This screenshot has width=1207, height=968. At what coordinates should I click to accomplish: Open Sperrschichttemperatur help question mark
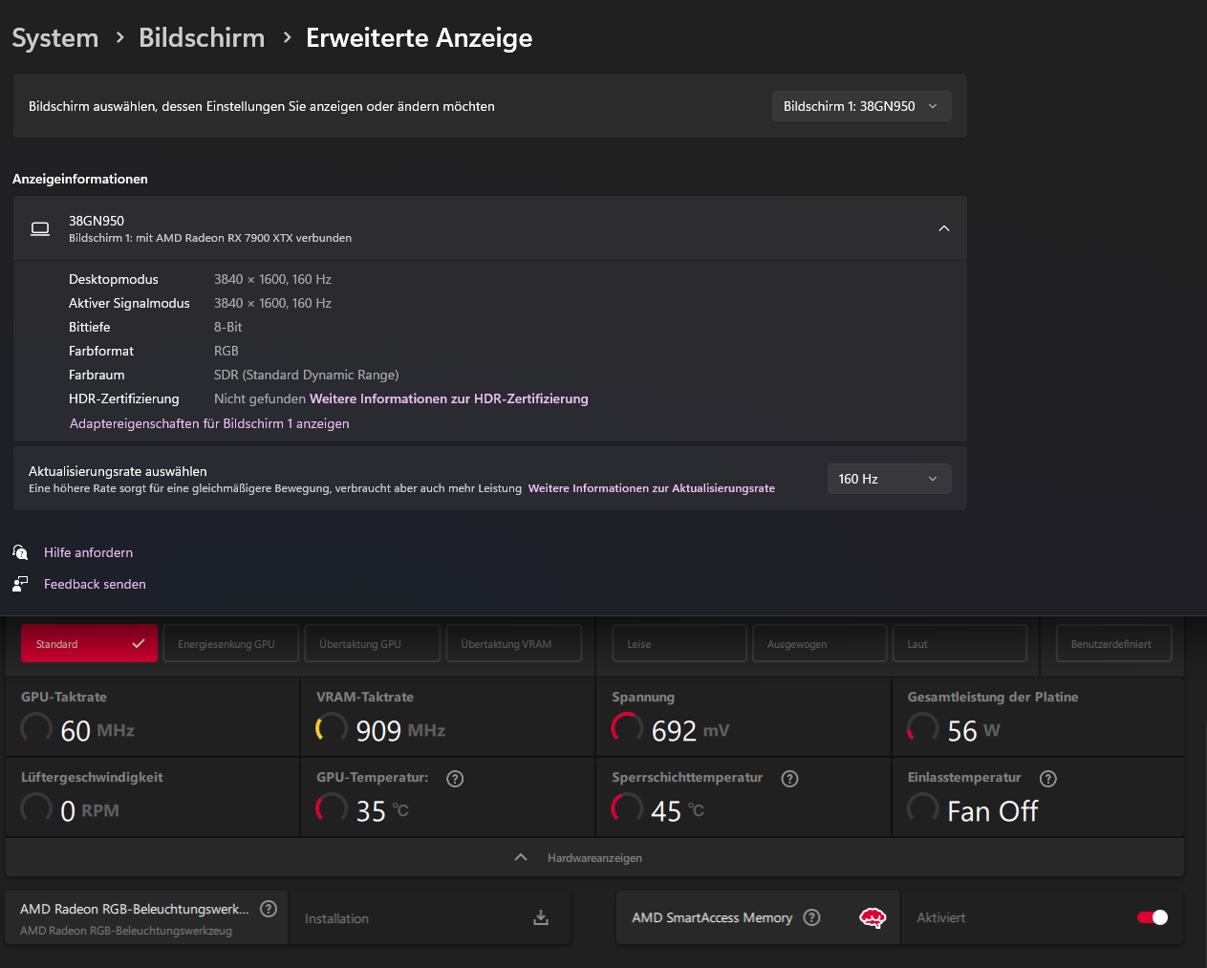pos(789,778)
